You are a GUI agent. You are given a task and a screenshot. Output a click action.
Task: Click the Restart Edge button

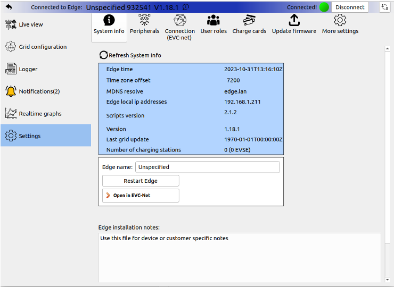[x=141, y=181]
